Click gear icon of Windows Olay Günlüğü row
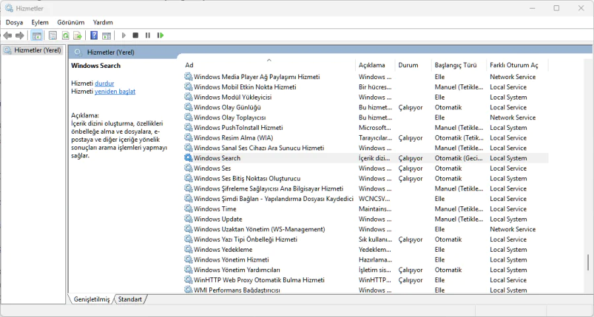Image resolution: width=594 pixels, height=317 pixels. 188,107
